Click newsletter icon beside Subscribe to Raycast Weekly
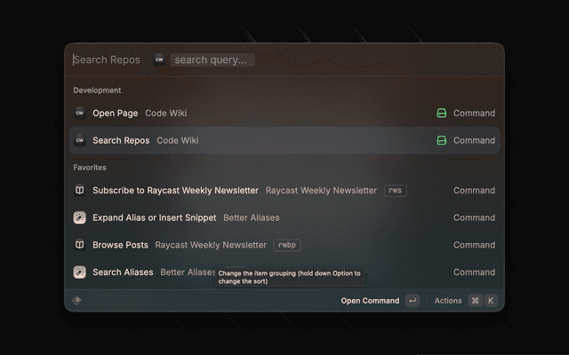Image resolution: width=569 pixels, height=355 pixels. tap(79, 190)
